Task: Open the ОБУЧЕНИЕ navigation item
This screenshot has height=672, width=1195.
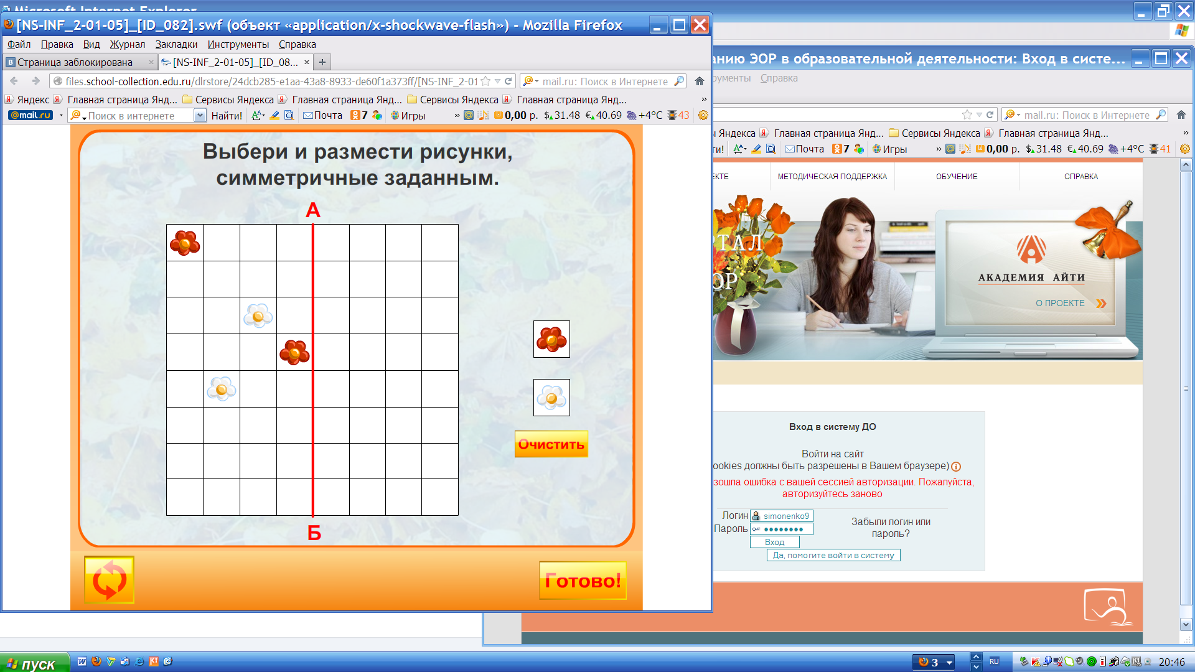Action: (957, 177)
